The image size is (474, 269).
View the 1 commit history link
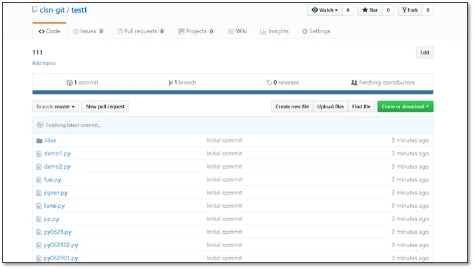coord(83,82)
